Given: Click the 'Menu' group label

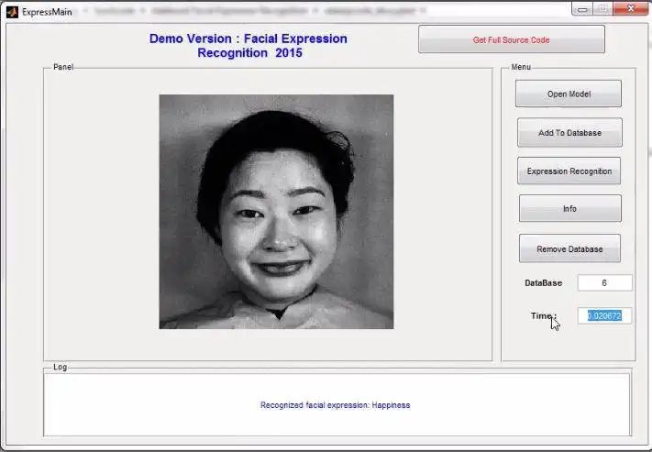Looking at the screenshot, I should point(521,67).
